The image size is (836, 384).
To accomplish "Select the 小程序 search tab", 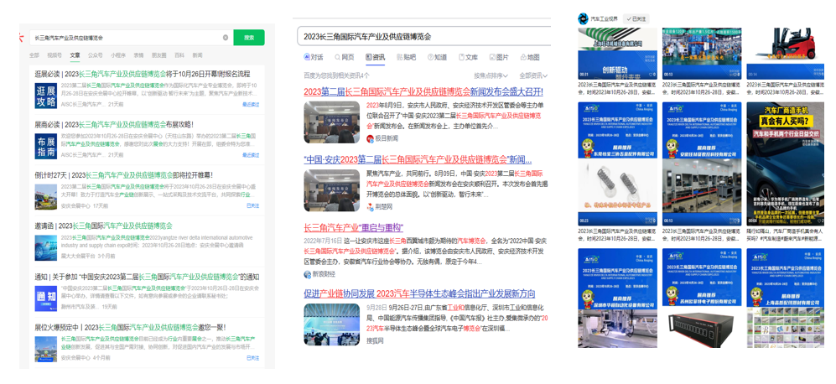I will [x=118, y=55].
